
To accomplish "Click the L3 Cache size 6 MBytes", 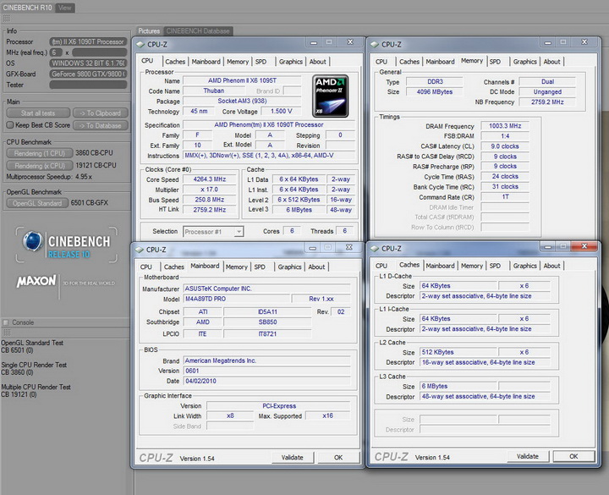I will (x=458, y=386).
